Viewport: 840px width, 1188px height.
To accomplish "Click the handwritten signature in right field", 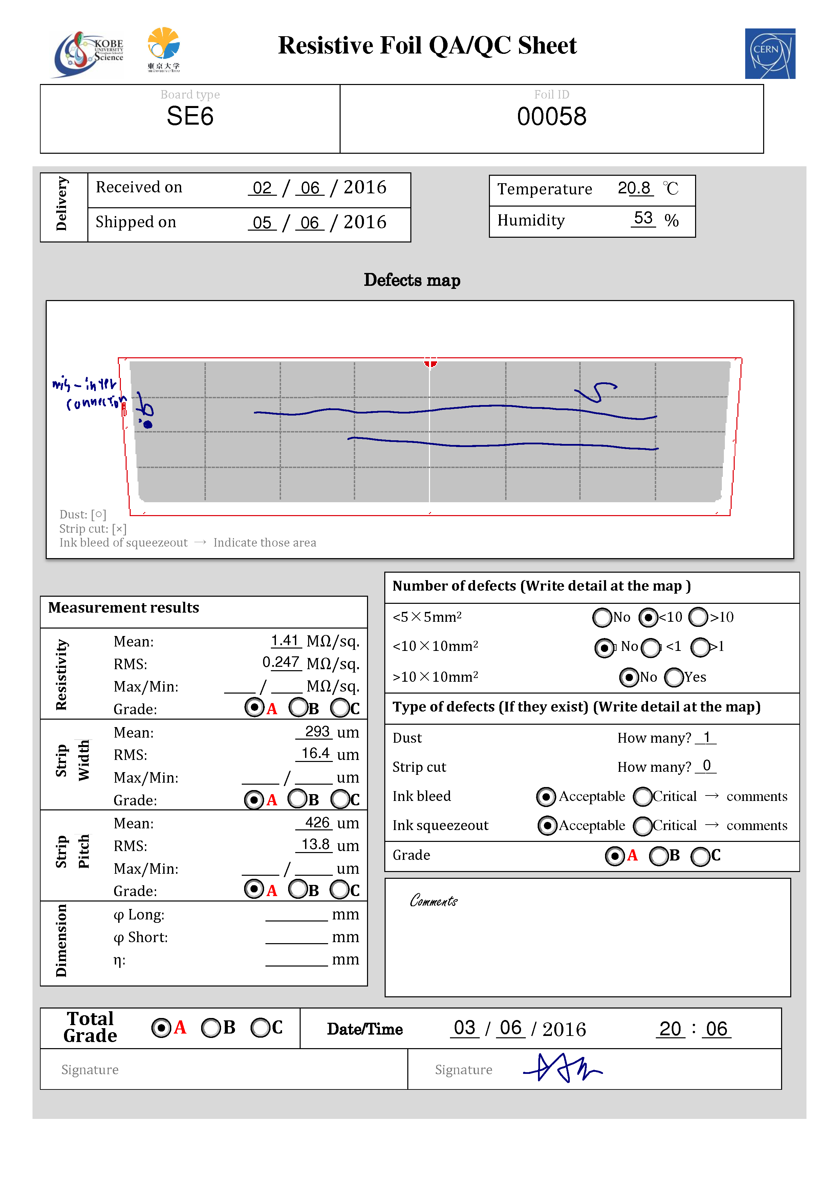I will 563,1067.
